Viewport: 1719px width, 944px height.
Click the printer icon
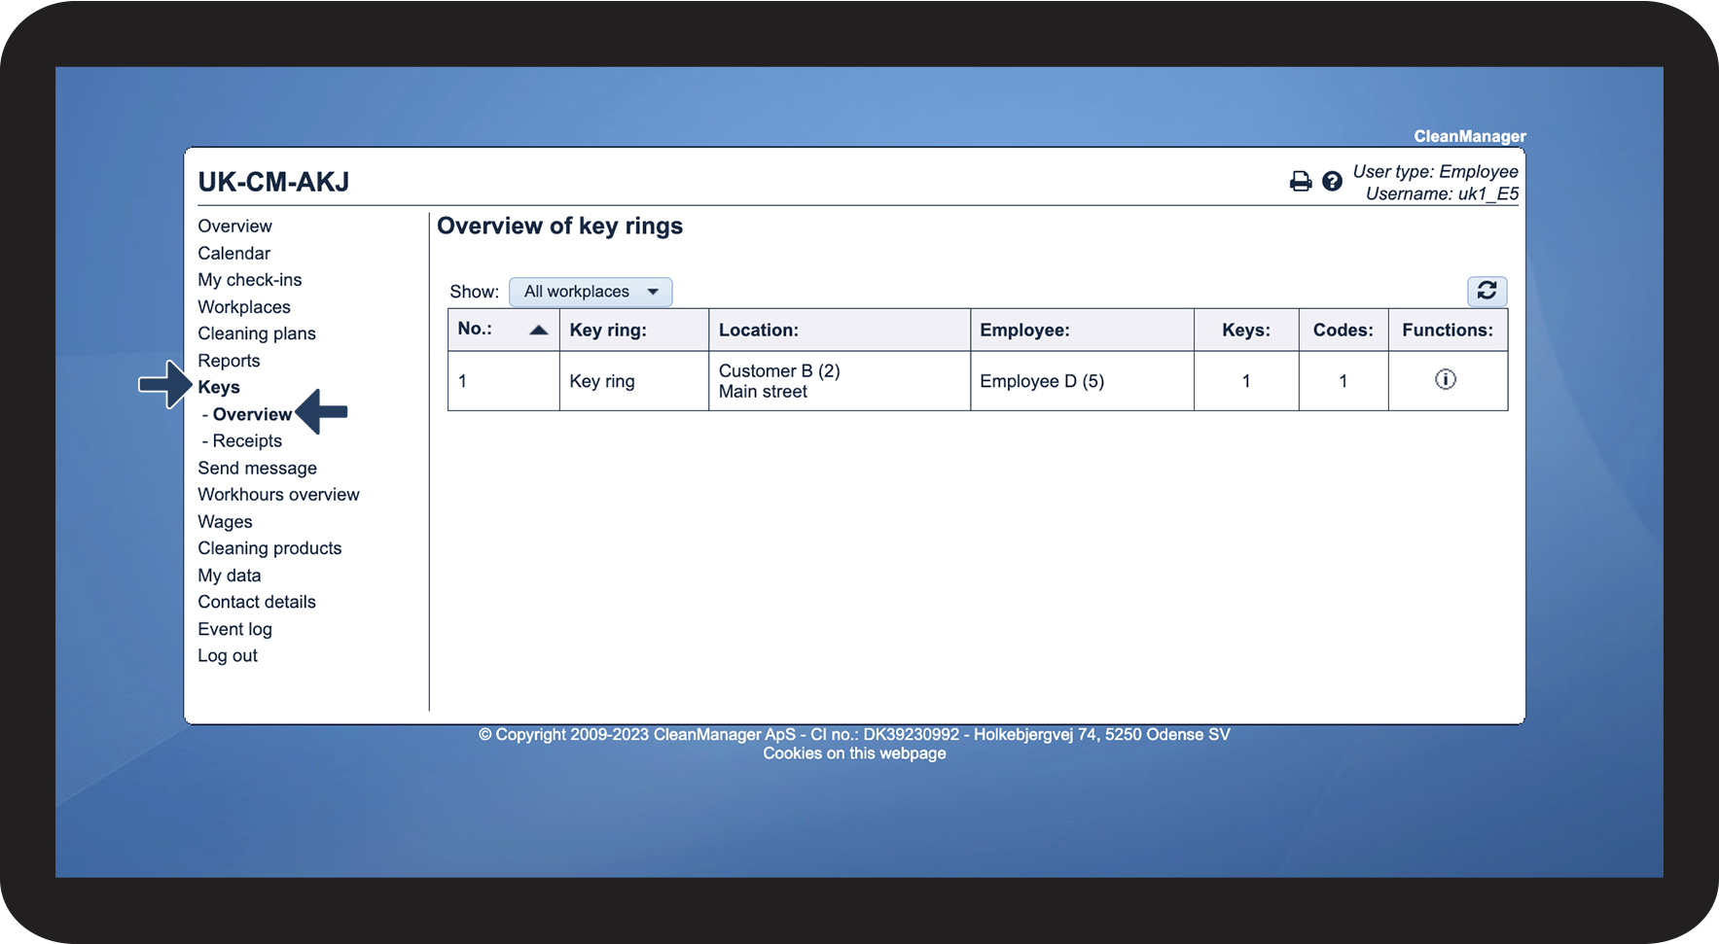tap(1301, 182)
